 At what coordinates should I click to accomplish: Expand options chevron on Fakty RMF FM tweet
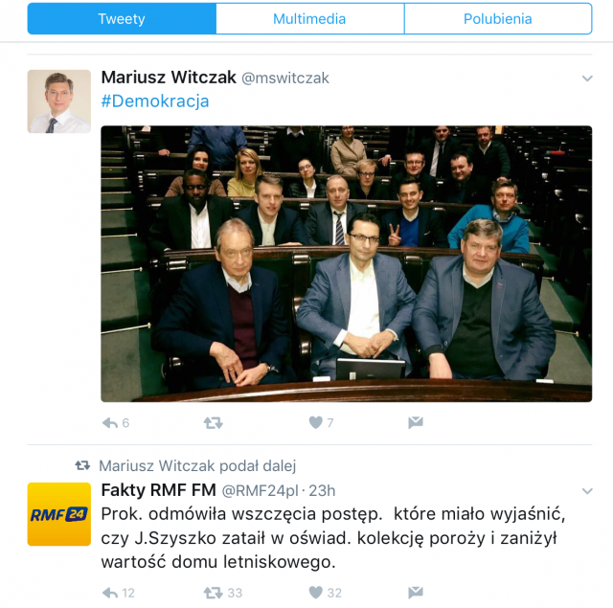587,491
